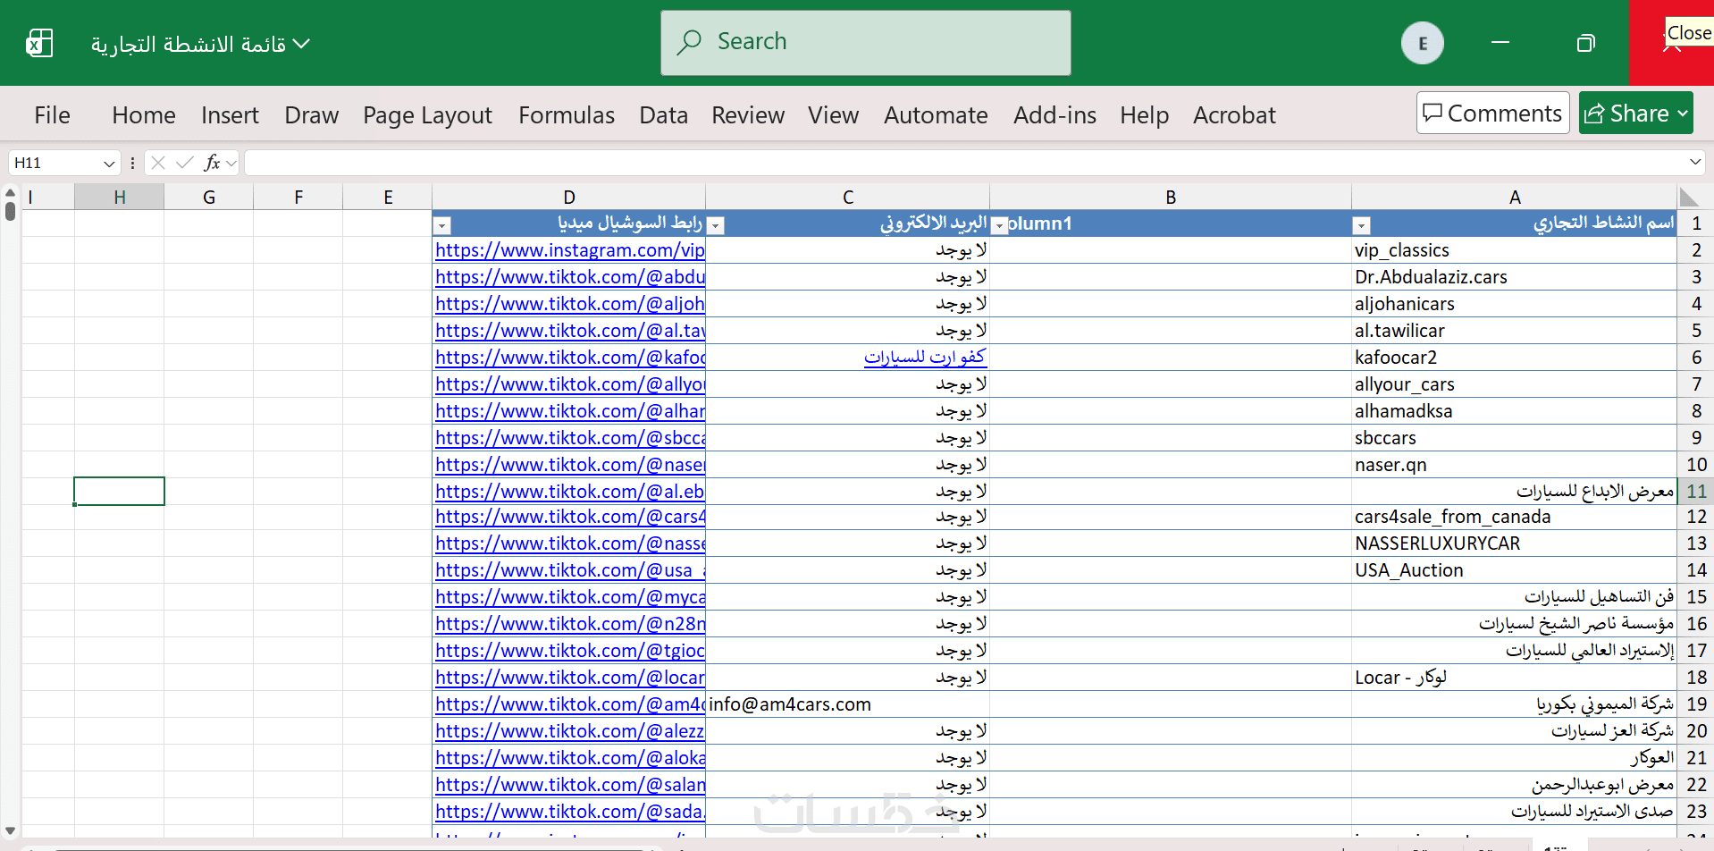
Task: Open the Add-ins tab
Action: [1054, 115]
